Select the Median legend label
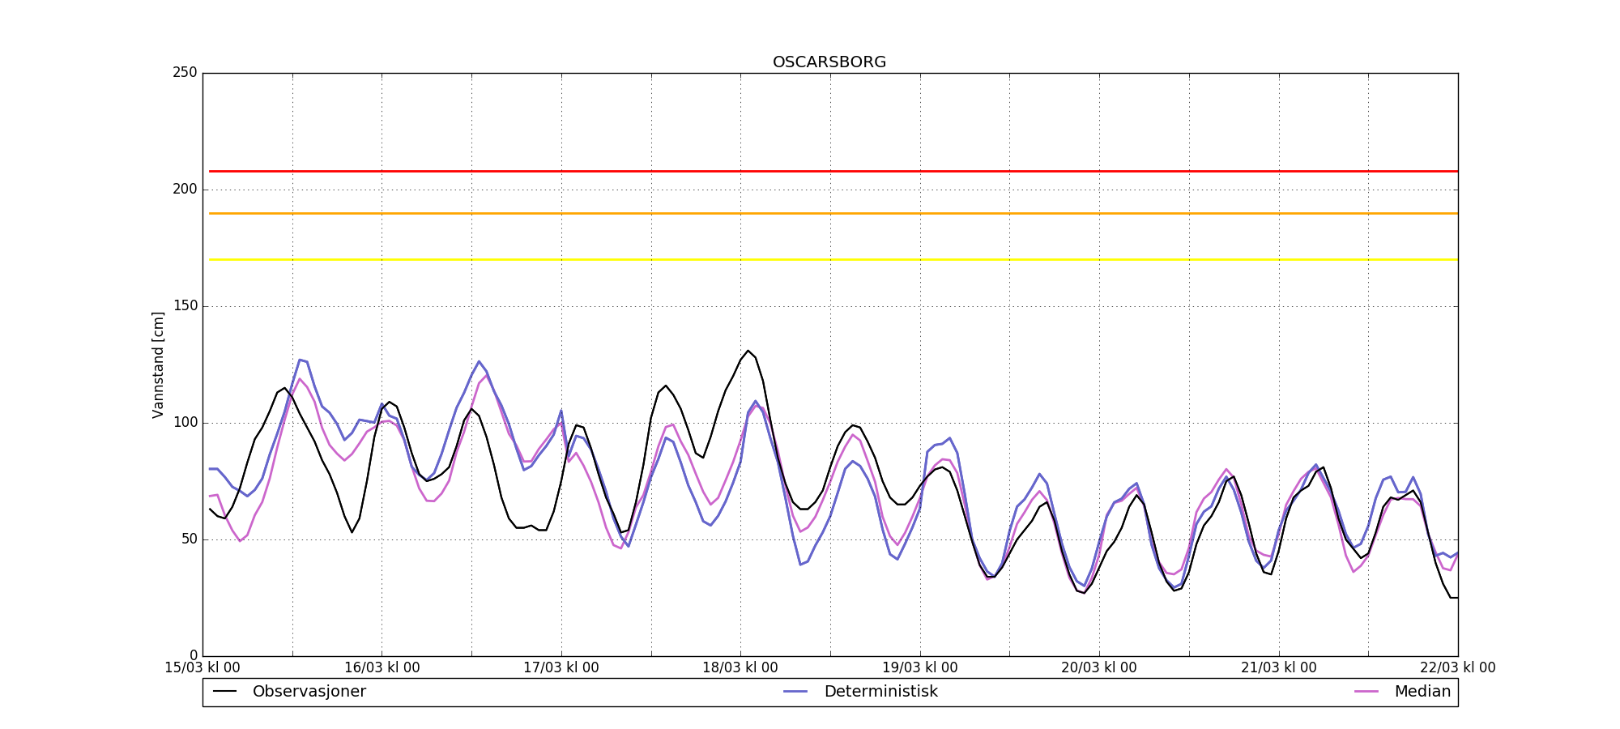The image size is (1620, 729). (x=1422, y=692)
